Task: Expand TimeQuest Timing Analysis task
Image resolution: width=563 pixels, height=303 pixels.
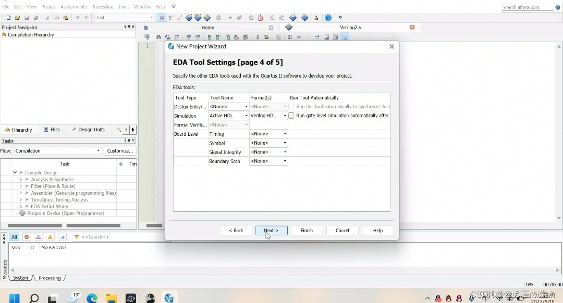Action: 20,200
